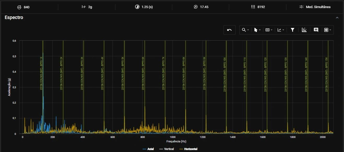Click the 1.25 (s) duration value

(147, 7)
